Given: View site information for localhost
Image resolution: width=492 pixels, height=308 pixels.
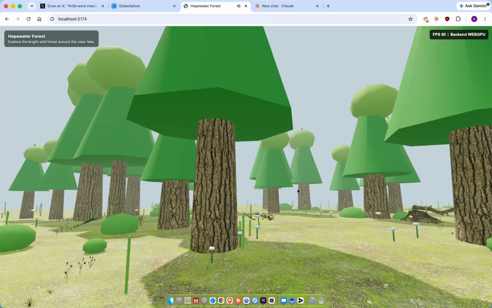Looking at the screenshot, I should tap(52, 19).
